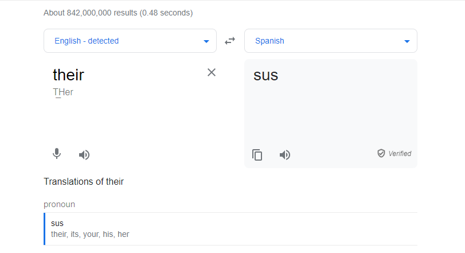Swap the source and target languages
Screen dimensions: 465x253
pyautogui.click(x=230, y=41)
